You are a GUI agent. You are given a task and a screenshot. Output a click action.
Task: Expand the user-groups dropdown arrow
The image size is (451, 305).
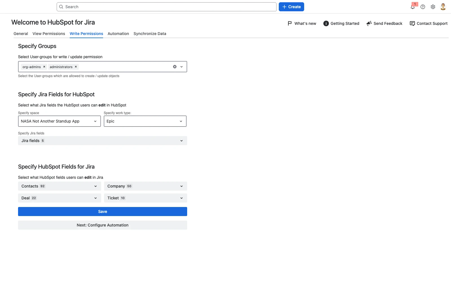[182, 67]
